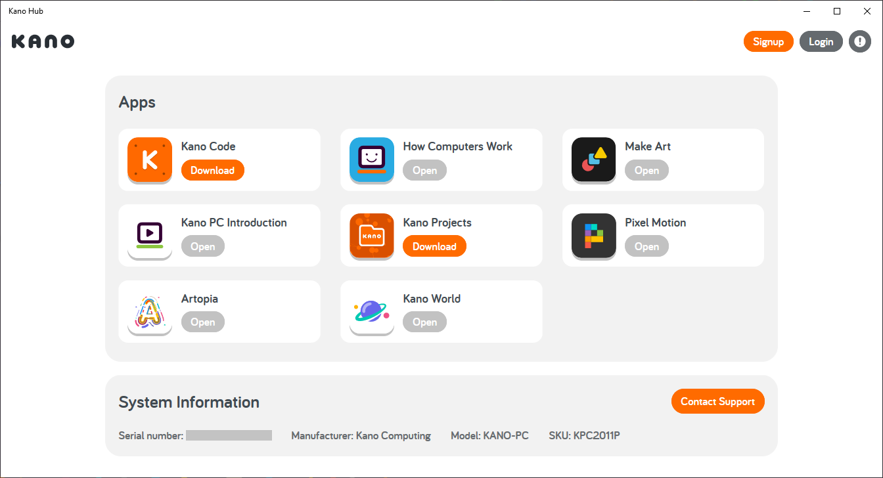Click the Pixel Motion title text
This screenshot has height=478, width=883.
[656, 223]
